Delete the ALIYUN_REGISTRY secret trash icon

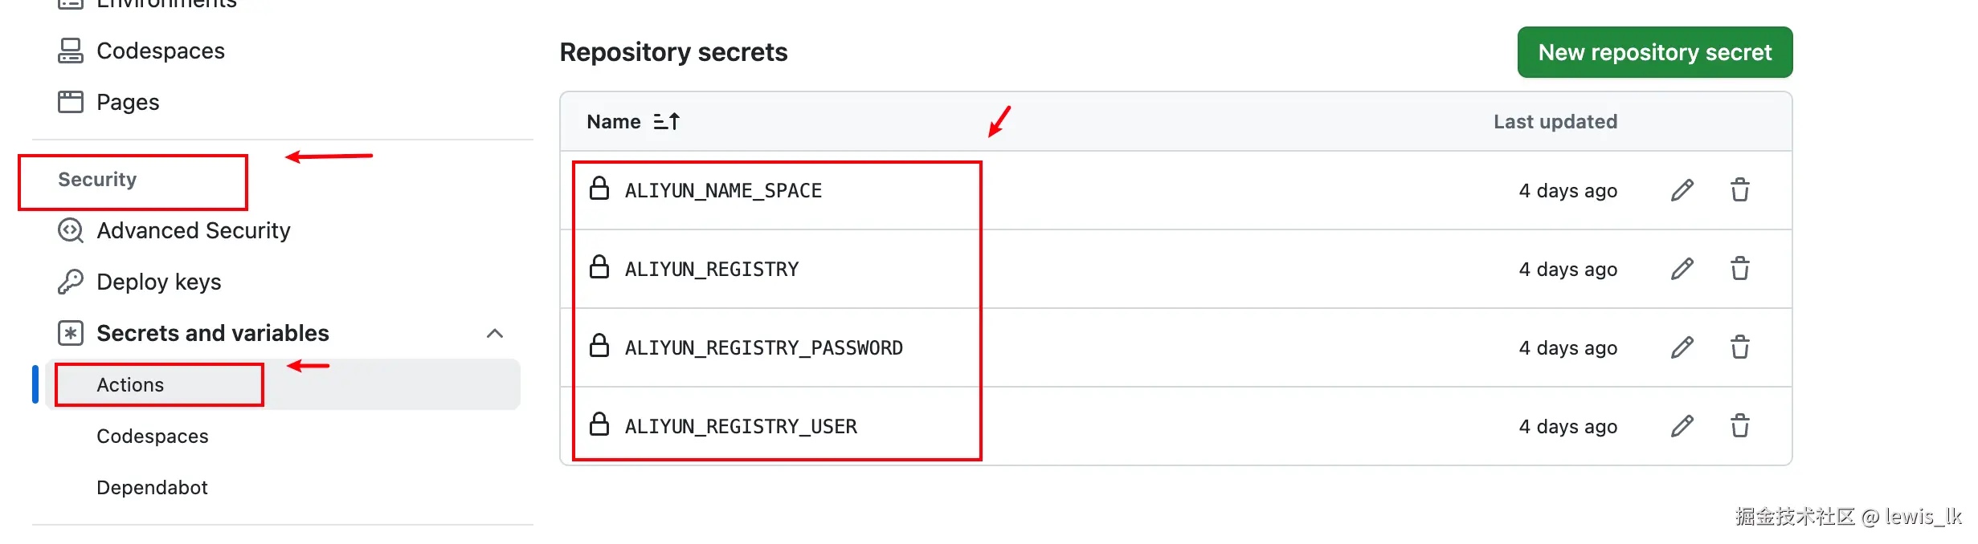(1739, 269)
